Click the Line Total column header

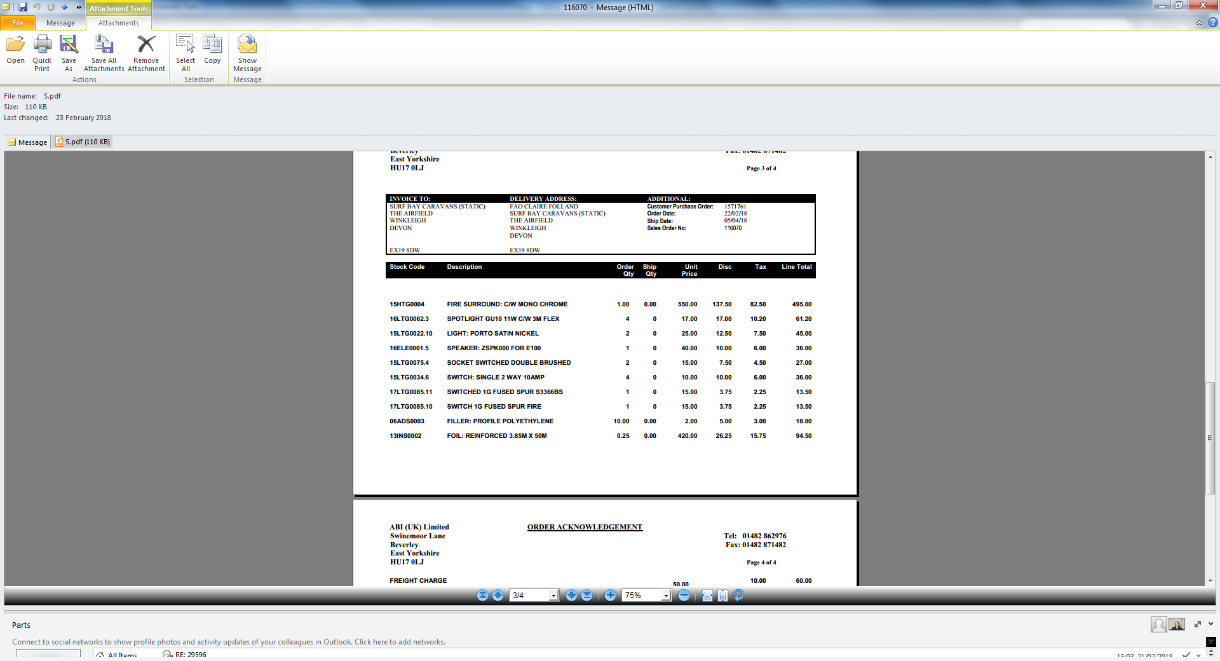pos(797,267)
